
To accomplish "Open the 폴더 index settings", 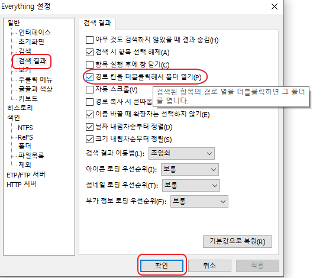I will [x=25, y=146].
